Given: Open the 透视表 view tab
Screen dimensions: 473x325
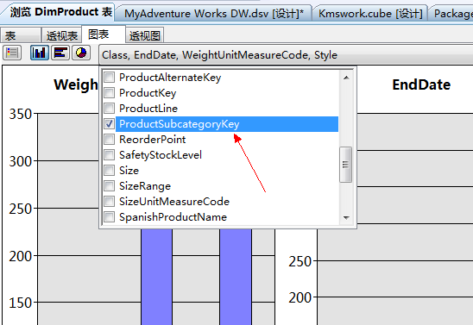Looking at the screenshot, I should click(x=62, y=35).
